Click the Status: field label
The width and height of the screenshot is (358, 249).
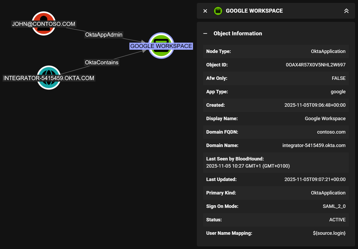click(214, 220)
